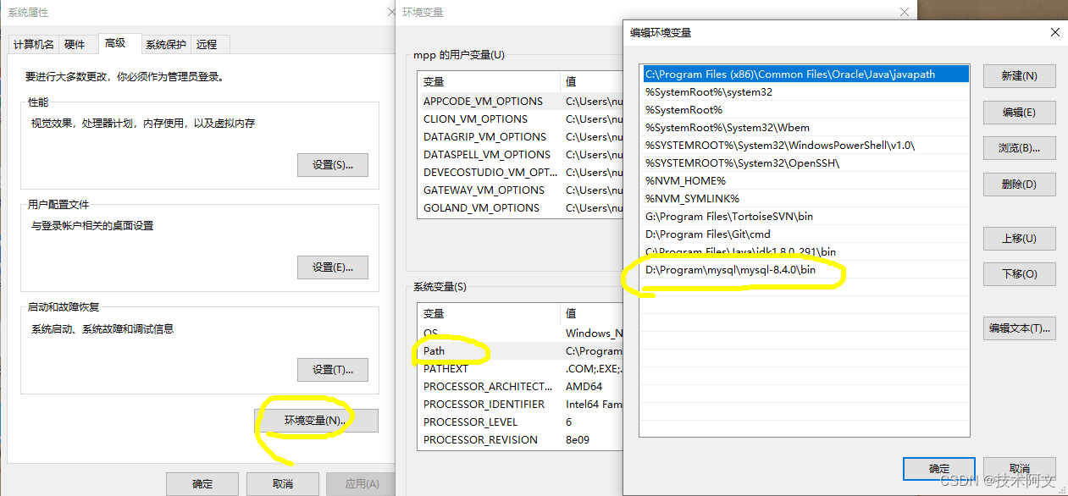
Task: Select PROCESSOR_LEVEL system variable
Action: [520, 422]
